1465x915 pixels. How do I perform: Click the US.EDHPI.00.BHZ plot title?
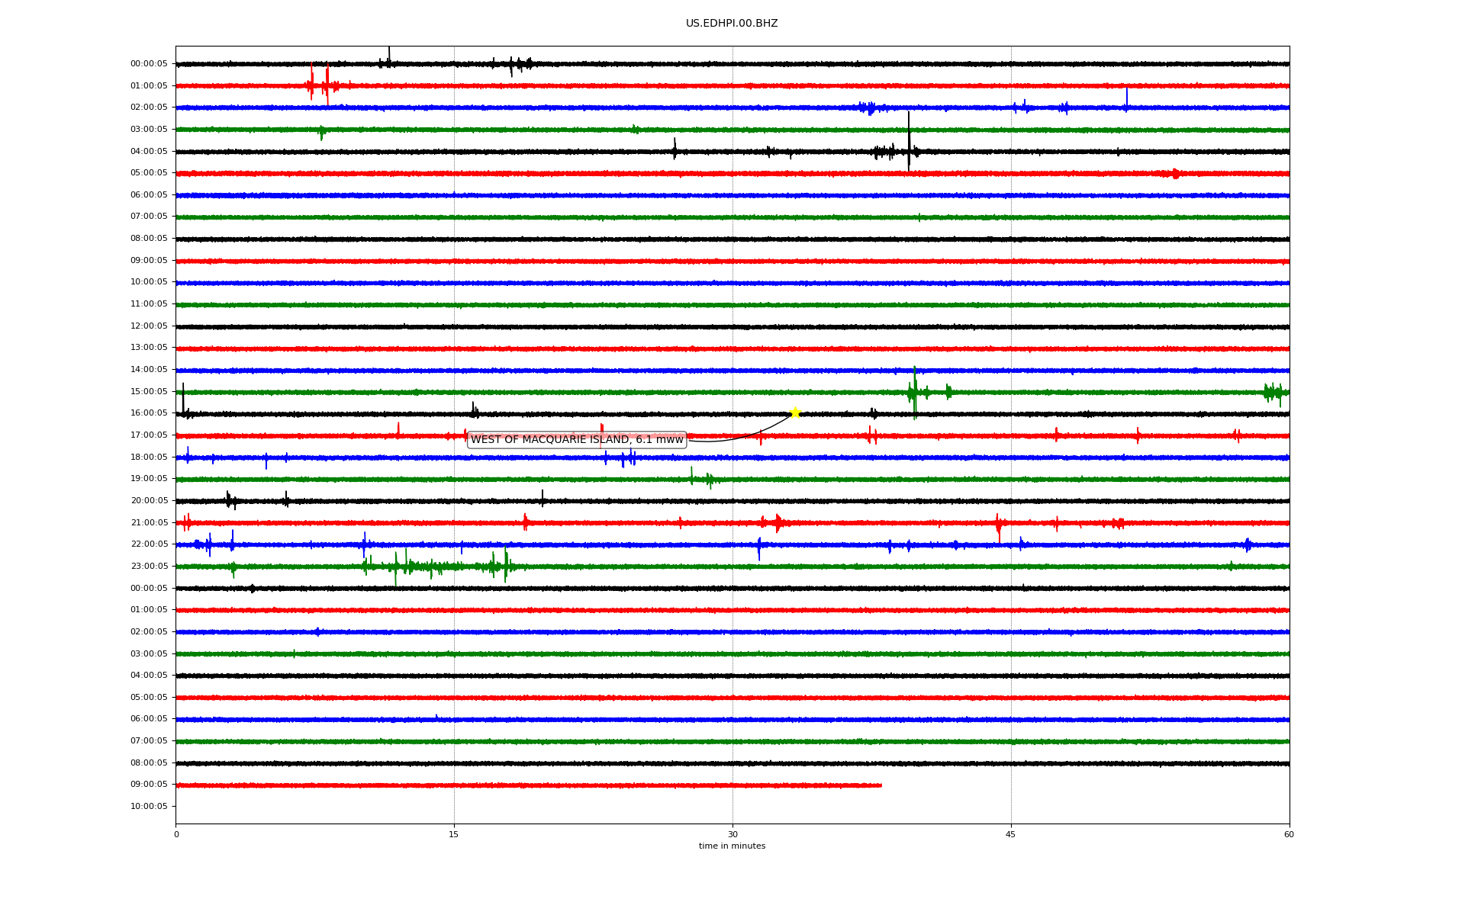coord(732,24)
